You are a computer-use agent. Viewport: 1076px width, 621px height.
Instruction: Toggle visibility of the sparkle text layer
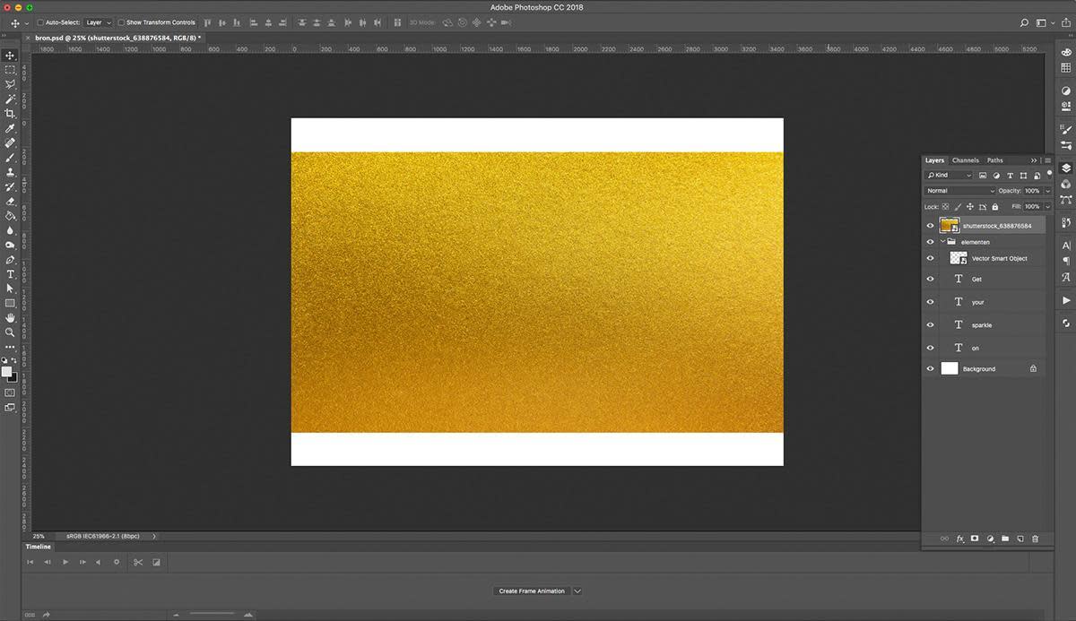(x=930, y=324)
